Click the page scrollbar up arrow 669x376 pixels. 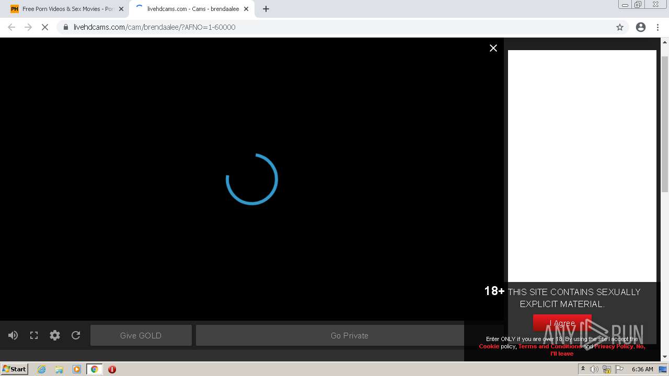pos(665,42)
